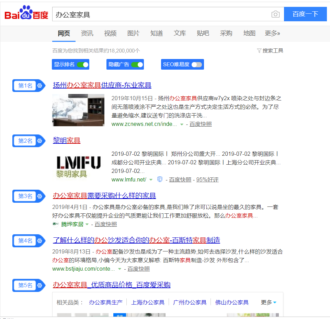Image resolution: width=330 pixels, height=319 pixels.
Task: Click the 腾烨家居 source link
Action: 72,224
